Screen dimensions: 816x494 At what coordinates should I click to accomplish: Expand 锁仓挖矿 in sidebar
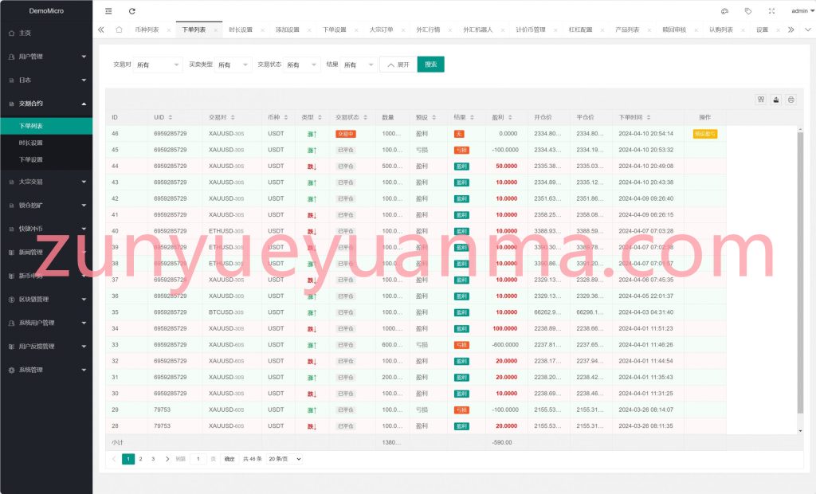tap(46, 205)
